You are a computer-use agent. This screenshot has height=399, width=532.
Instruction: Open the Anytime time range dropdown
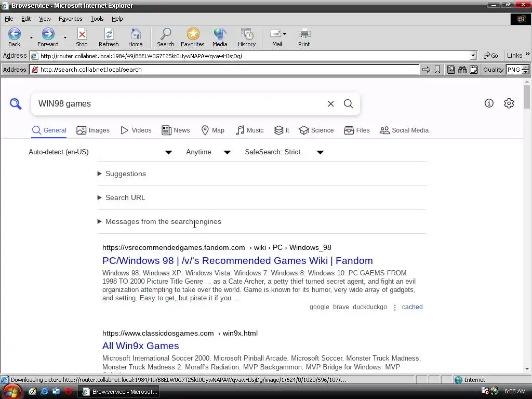coord(208,152)
